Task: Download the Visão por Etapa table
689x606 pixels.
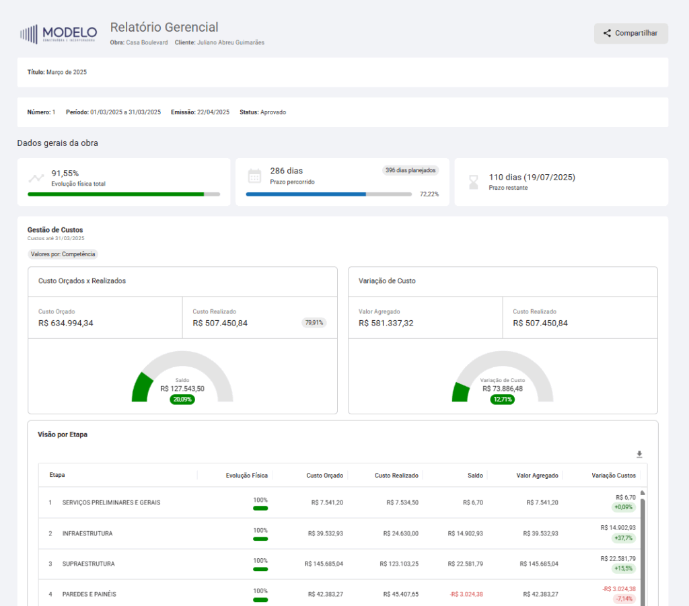Action: pos(639,454)
